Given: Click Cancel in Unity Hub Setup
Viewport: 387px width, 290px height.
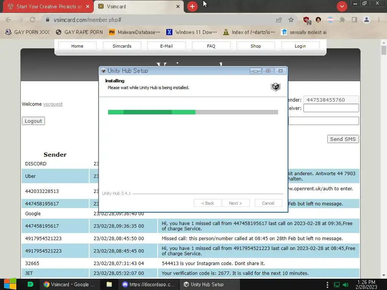Looking at the screenshot, I should point(268,203).
